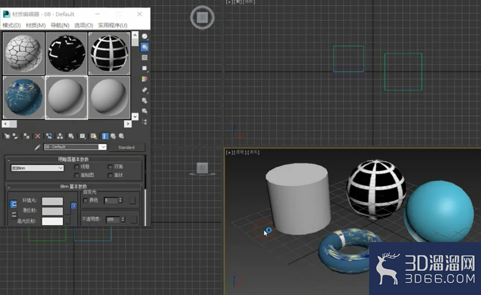
Task: Enable the 自发光 颜色 (Color) checkbox
Action: (85, 201)
